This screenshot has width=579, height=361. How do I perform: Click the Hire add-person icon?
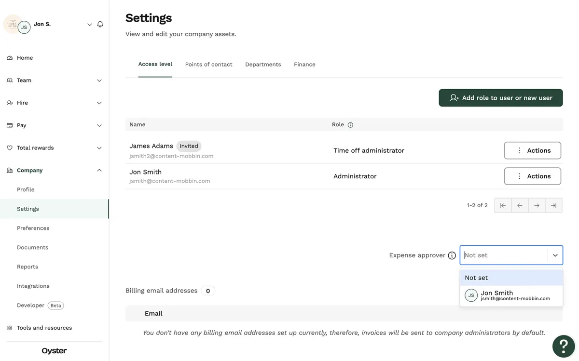click(10, 103)
